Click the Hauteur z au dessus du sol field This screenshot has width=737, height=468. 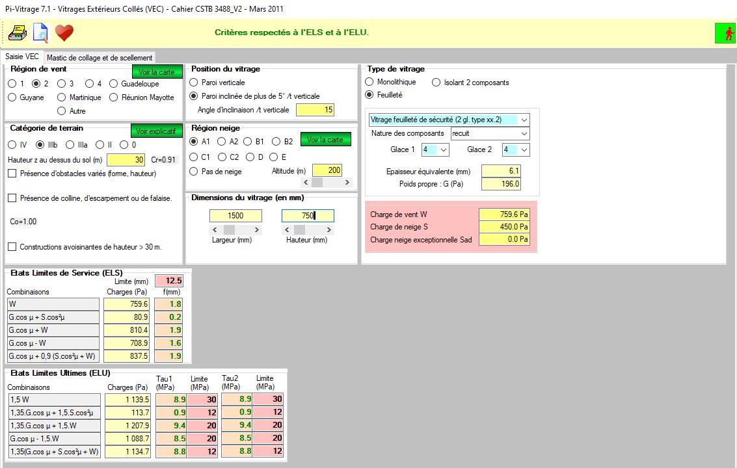click(x=126, y=160)
